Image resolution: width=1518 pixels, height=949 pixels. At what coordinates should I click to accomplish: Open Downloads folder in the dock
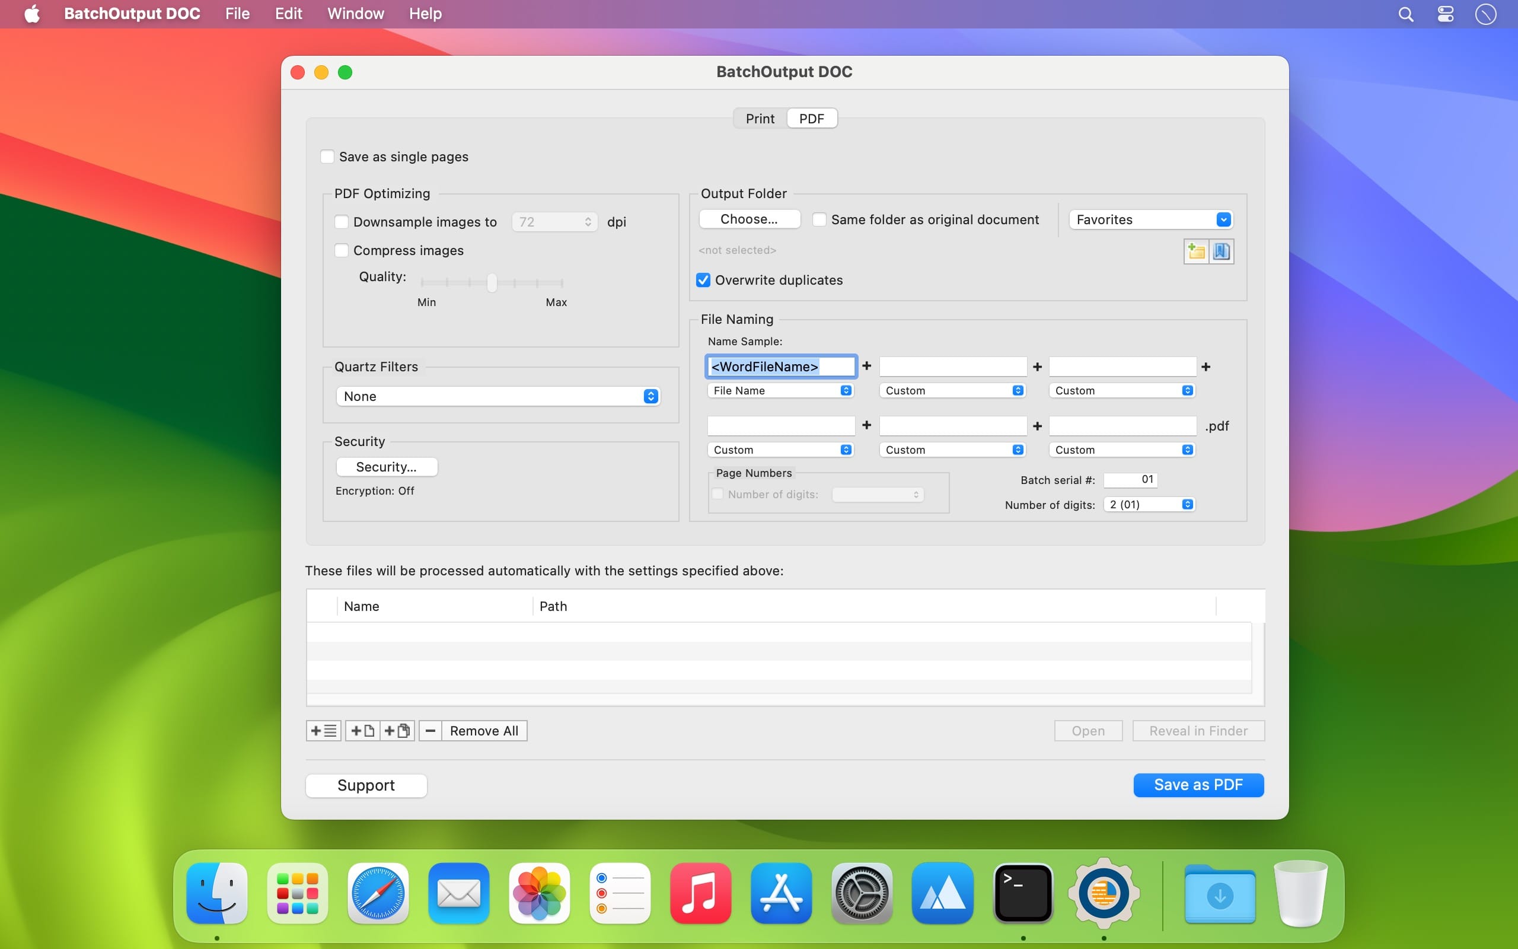click(x=1220, y=894)
